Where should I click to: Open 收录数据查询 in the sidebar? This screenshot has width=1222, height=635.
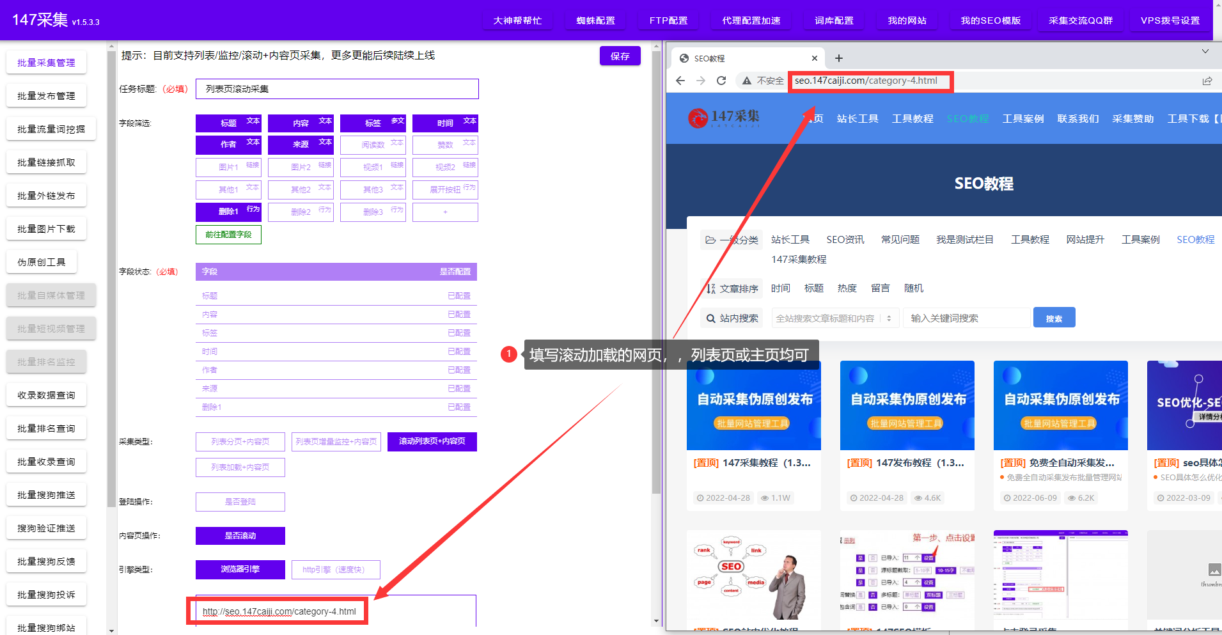tap(46, 395)
